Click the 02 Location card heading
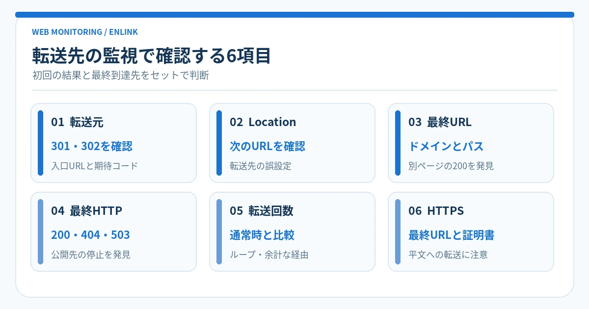589x309 pixels. 263,122
